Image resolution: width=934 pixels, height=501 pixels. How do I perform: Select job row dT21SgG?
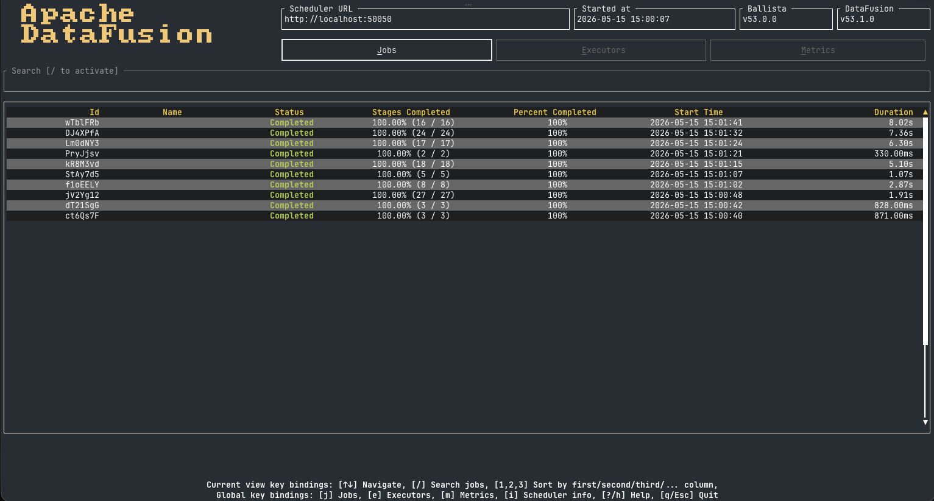[x=464, y=205]
